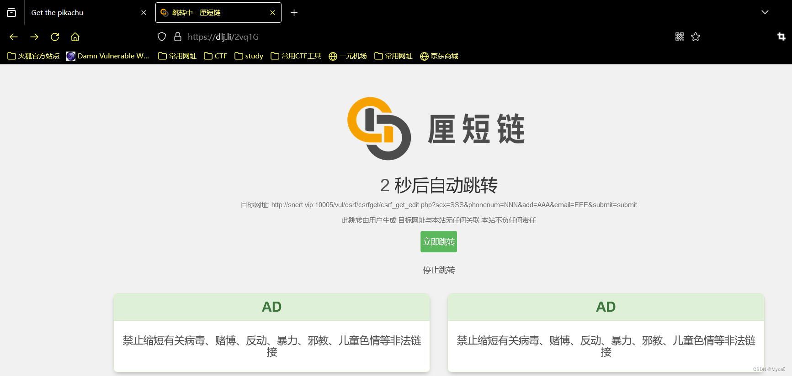Click the 立即跳转 green button

(x=439, y=242)
